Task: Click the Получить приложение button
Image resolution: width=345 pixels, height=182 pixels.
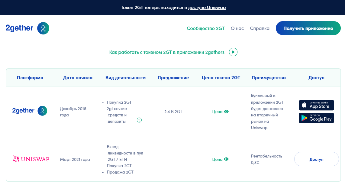Action: [x=308, y=28]
